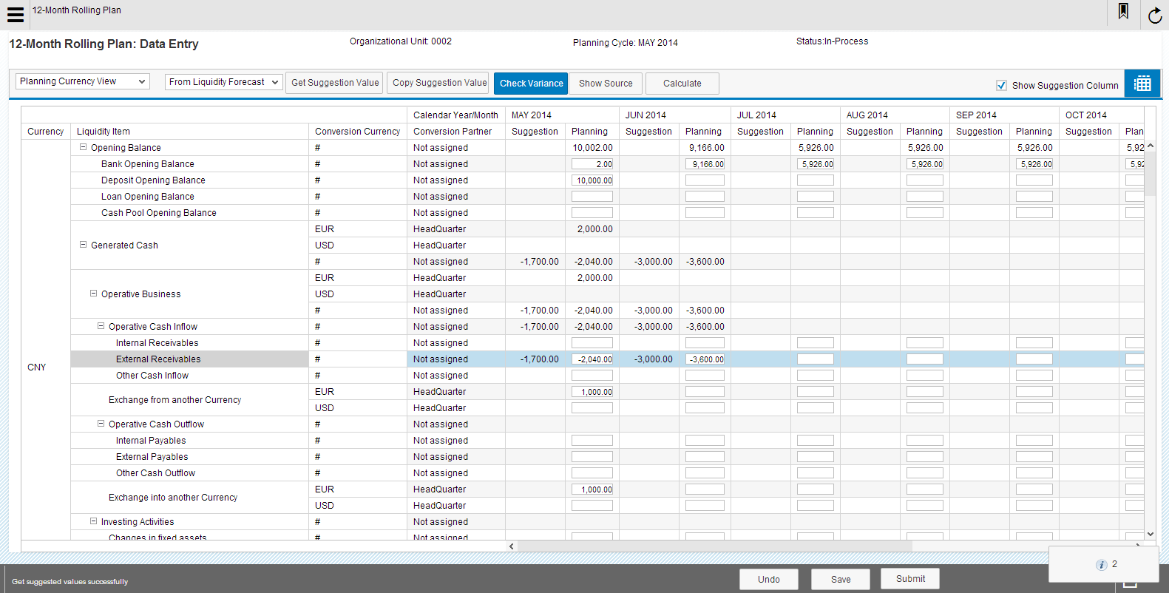This screenshot has height=593, width=1169.
Task: Edit Deposit Opening Balance MAY 2014 planning
Action: (x=592, y=180)
